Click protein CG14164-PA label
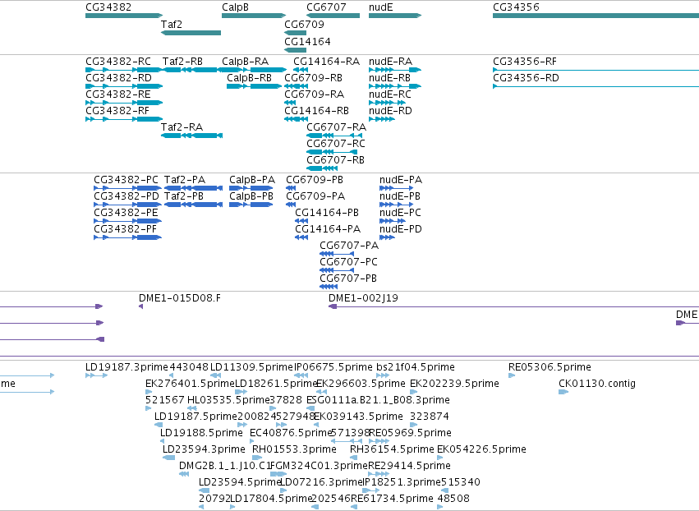This screenshot has height=511, width=699. tap(328, 229)
